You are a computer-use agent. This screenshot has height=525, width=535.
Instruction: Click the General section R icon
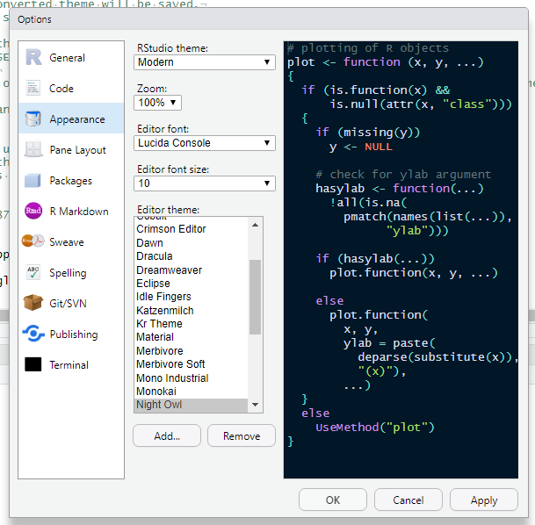33,58
